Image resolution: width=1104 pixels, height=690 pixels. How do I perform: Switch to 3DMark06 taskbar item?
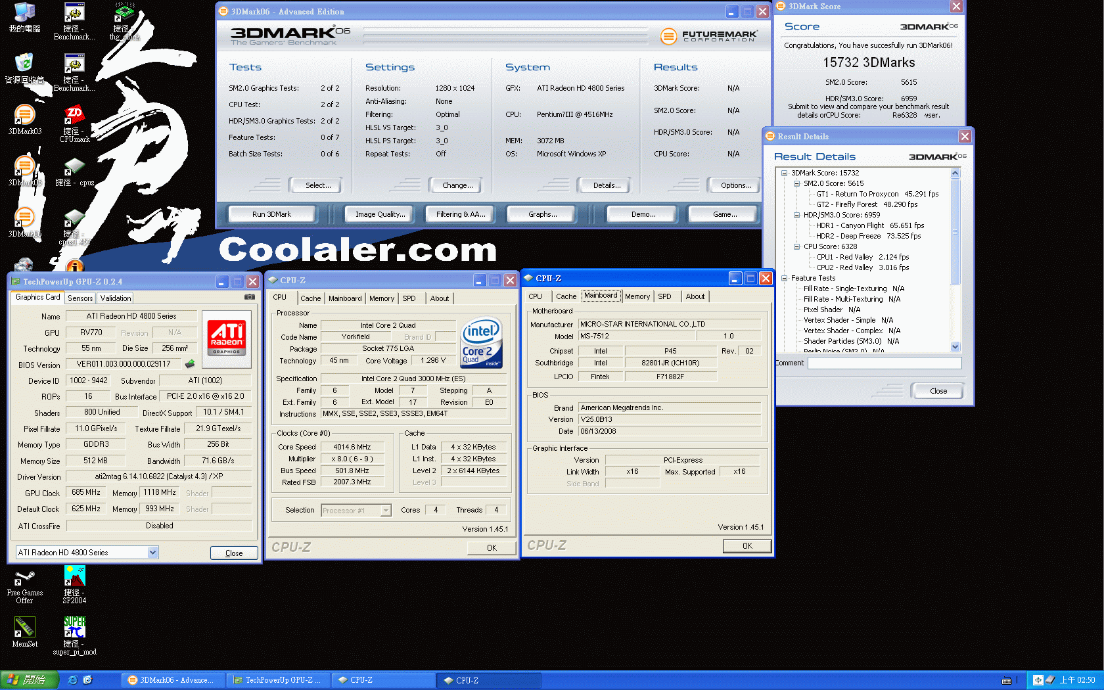click(x=173, y=680)
